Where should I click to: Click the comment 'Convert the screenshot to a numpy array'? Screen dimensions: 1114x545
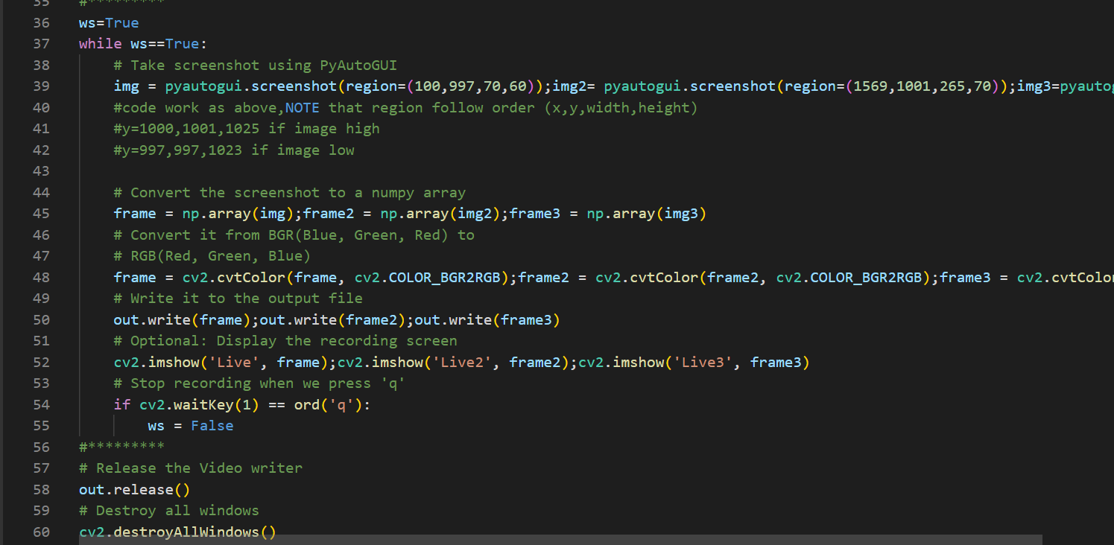pos(298,193)
